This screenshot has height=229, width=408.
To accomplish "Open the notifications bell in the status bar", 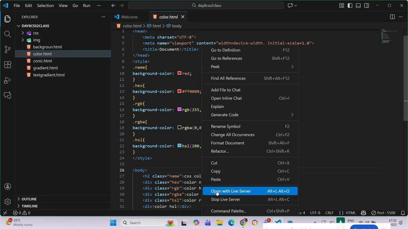I will (403, 213).
